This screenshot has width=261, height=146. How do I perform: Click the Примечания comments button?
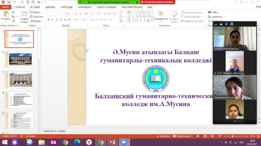182,136
